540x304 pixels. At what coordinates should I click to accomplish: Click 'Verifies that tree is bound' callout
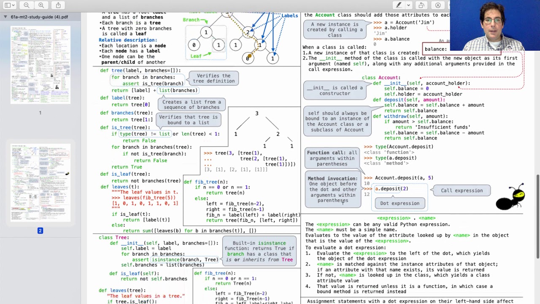pyautogui.click(x=188, y=120)
